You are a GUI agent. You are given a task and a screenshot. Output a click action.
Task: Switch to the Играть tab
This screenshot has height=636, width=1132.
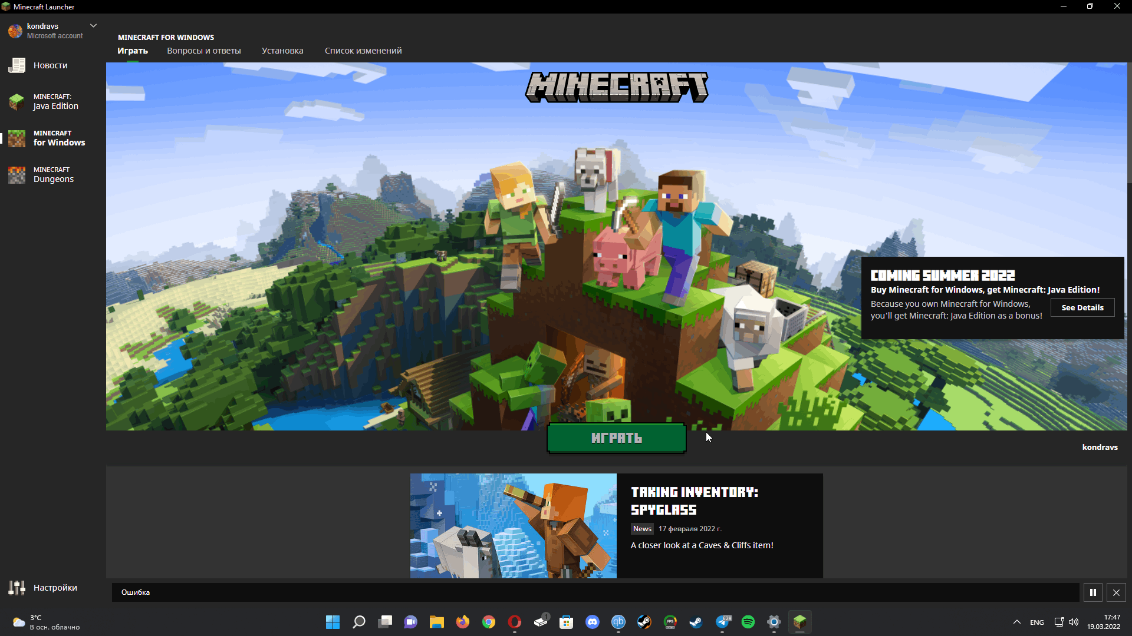(133, 51)
